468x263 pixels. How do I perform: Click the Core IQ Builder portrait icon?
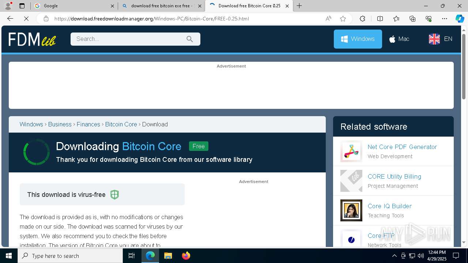pyautogui.click(x=351, y=210)
